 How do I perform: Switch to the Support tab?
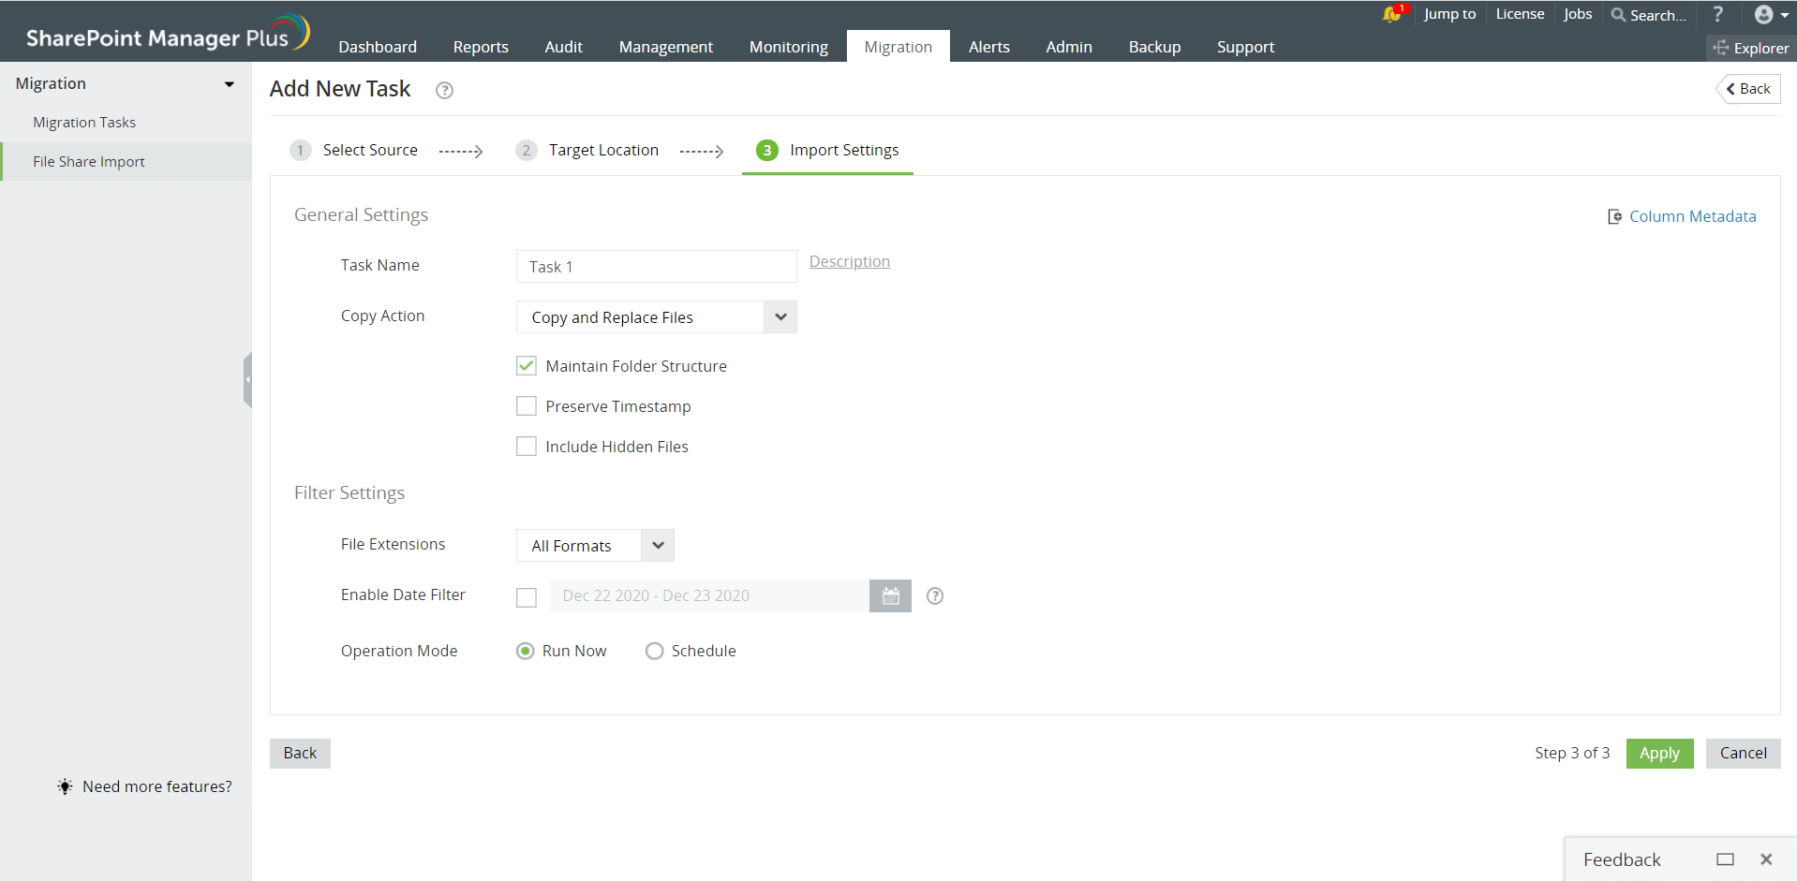(x=1246, y=47)
